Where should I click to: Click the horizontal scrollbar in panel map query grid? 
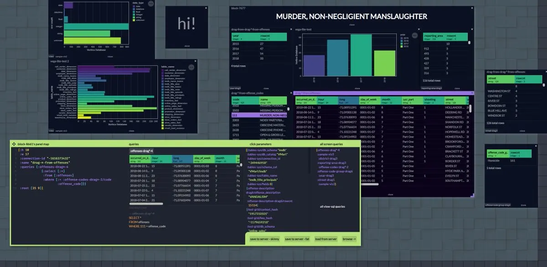146,204
